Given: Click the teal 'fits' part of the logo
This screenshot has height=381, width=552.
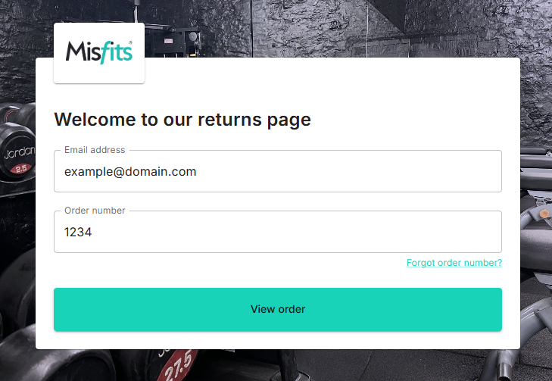Looking at the screenshot, I should [x=115, y=52].
